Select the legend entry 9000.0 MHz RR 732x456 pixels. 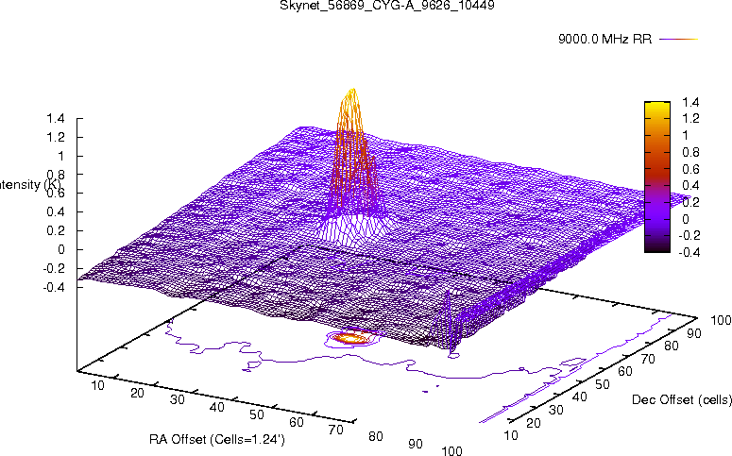click(604, 39)
